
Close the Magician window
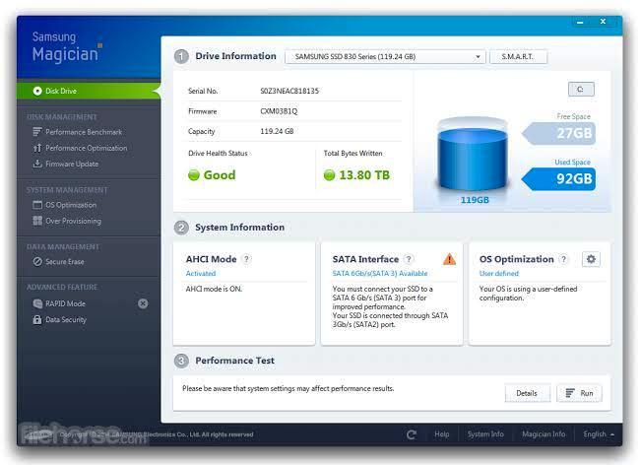coord(603,22)
